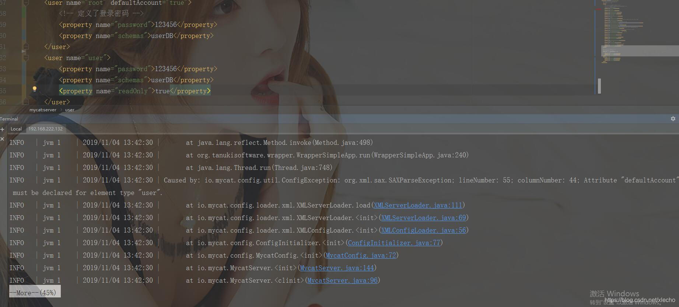
Task: Click the user breadcrumb
Action: point(70,110)
